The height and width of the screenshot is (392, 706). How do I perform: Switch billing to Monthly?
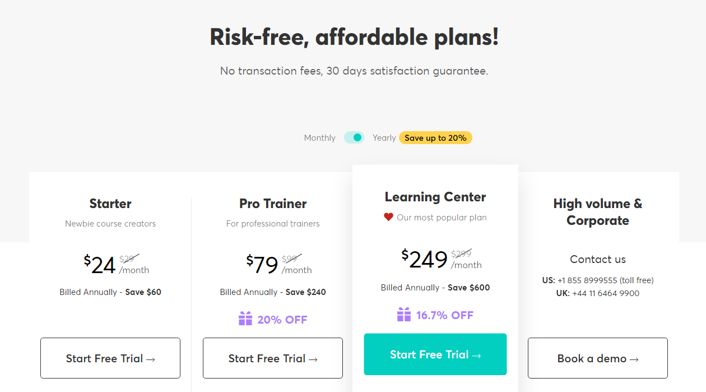point(319,137)
